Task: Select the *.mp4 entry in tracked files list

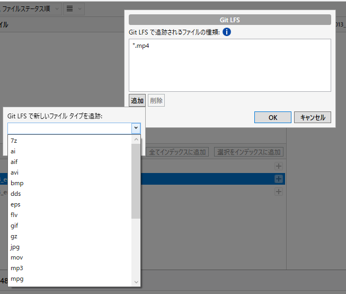Action: click(x=141, y=46)
